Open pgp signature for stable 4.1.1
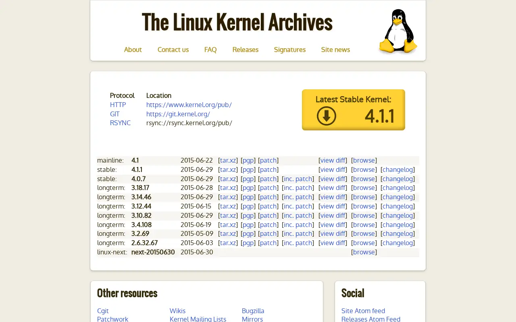 248,169
